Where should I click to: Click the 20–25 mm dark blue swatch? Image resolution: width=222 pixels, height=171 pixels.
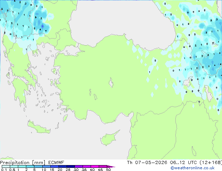tap(62, 166)
